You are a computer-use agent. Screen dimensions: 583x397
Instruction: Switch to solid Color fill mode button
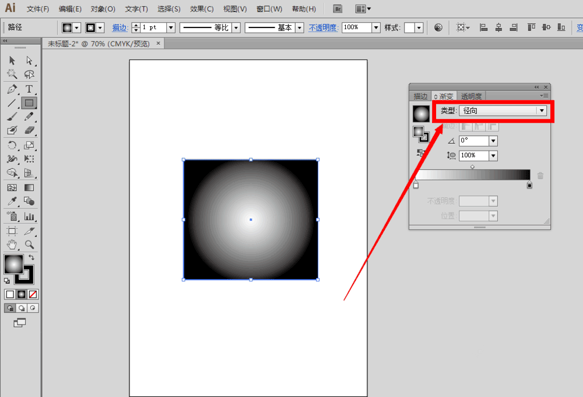9,294
